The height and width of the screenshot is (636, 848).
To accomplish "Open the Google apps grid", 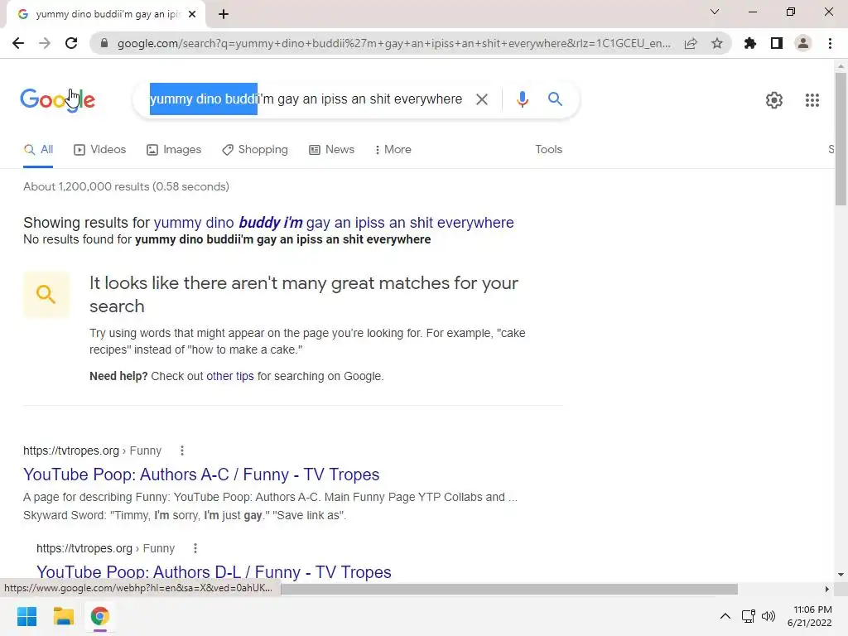I will tap(812, 100).
